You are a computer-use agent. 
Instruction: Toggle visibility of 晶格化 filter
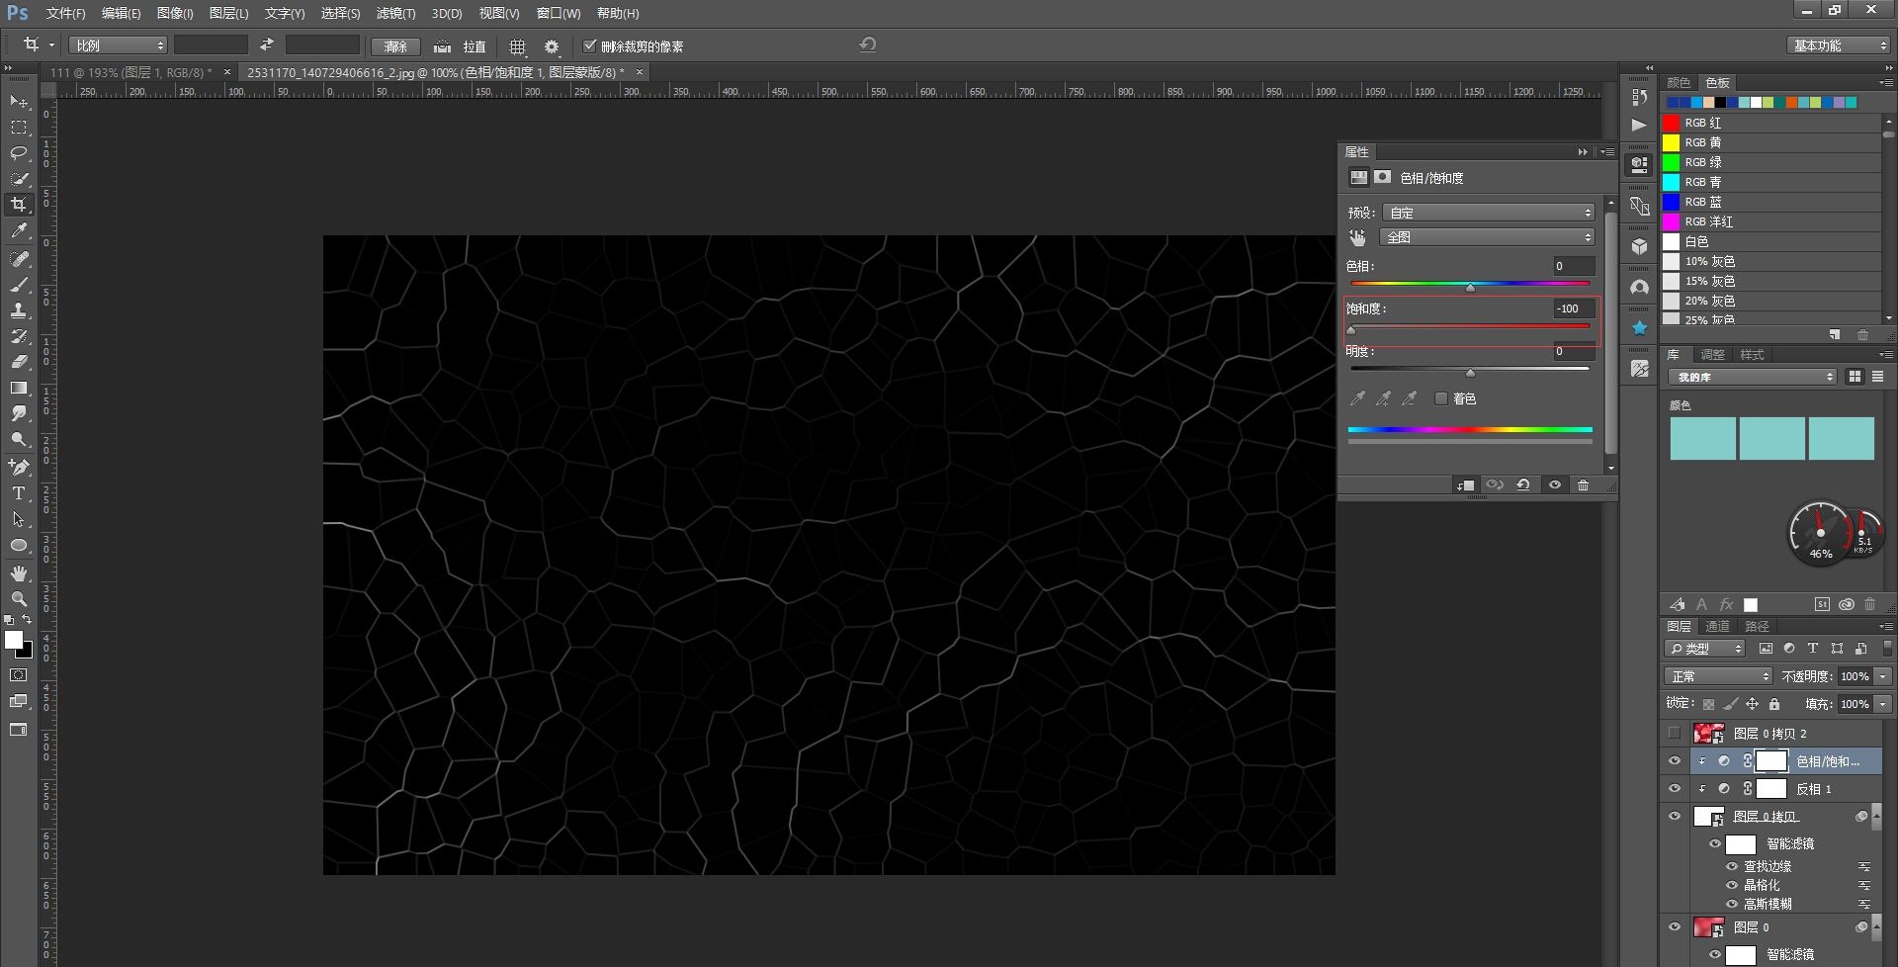coord(1732,885)
